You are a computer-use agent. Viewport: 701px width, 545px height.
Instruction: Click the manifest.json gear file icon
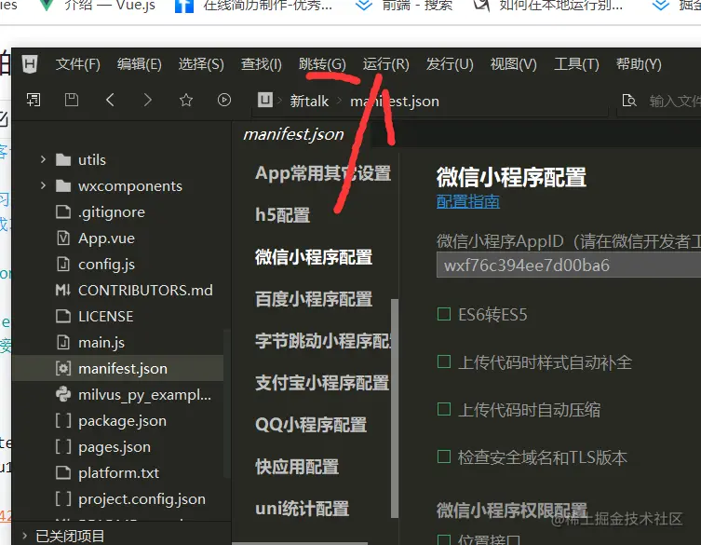coord(63,368)
